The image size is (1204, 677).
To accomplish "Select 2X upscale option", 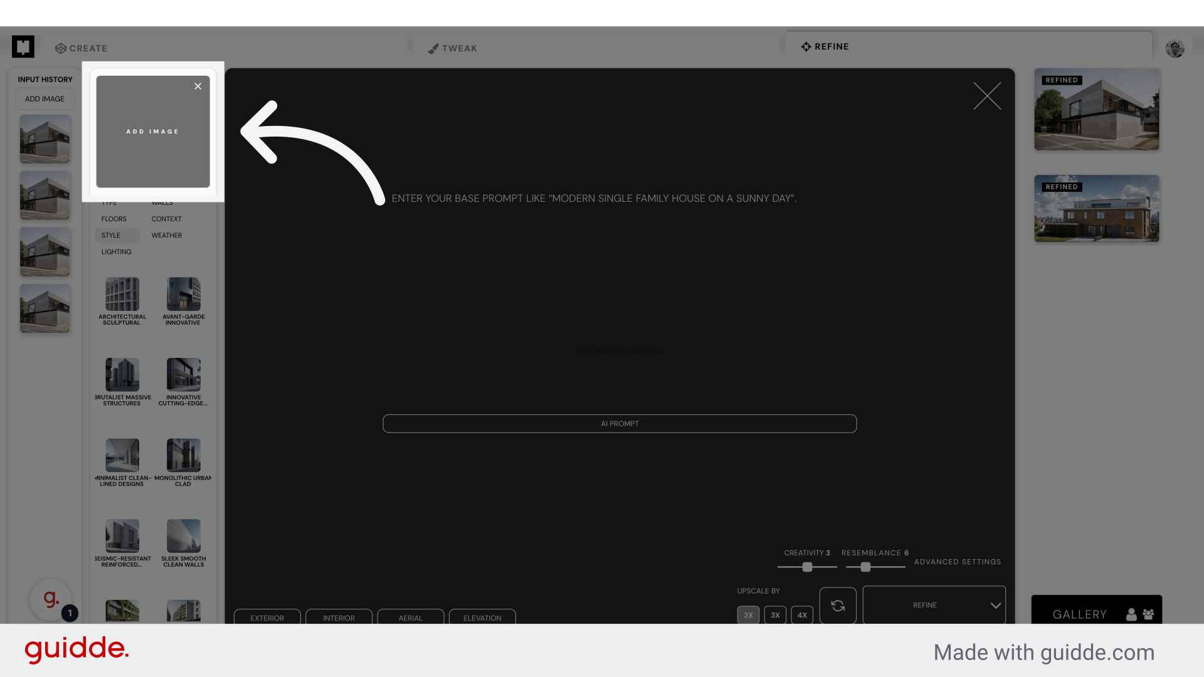I will [x=748, y=615].
